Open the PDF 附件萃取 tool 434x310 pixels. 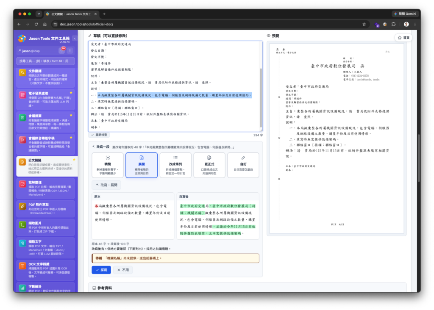point(46,209)
